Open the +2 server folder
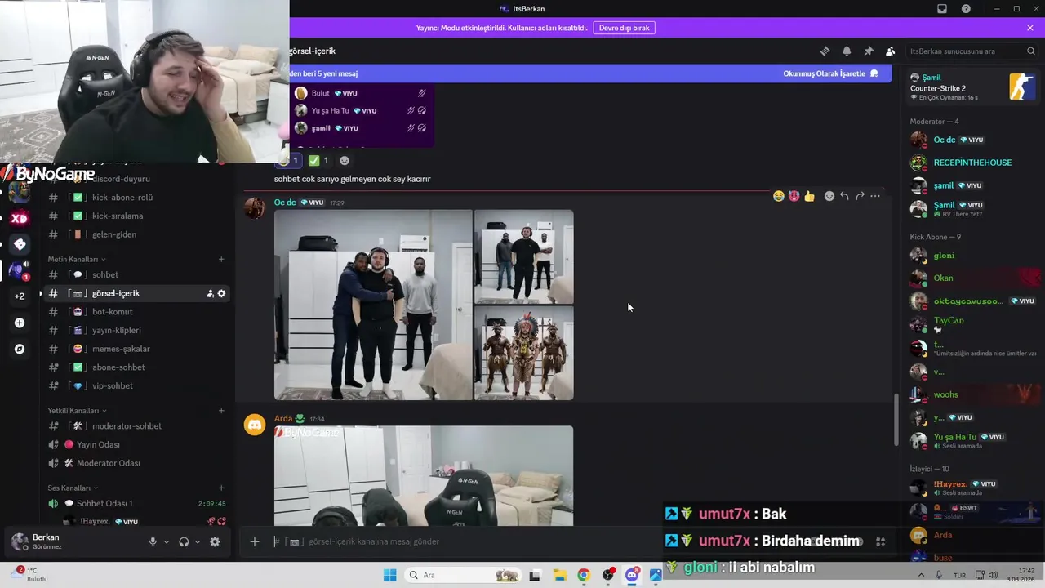 (20, 296)
